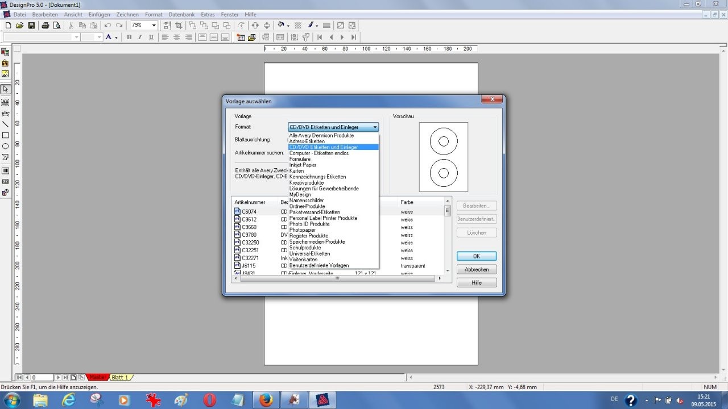Click the Artikelnummer column header

(x=255, y=202)
